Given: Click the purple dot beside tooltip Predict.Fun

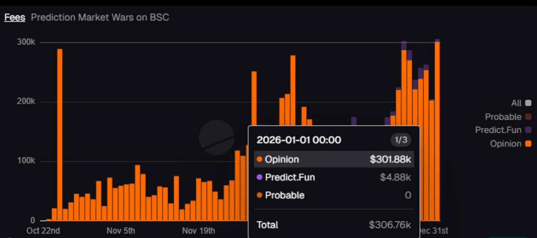Looking at the screenshot, I should (259, 177).
